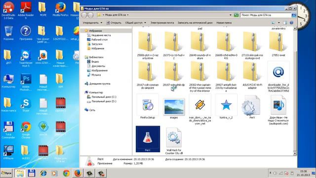Image resolution: width=316 pixels, height=178 pixels.
Task: Open Локальный диск (C:)
Action: coord(102,97)
